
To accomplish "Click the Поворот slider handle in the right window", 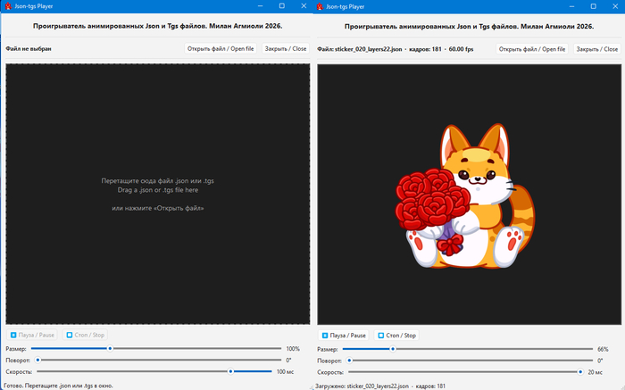I will point(350,361).
